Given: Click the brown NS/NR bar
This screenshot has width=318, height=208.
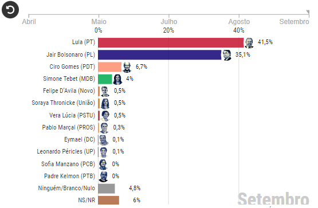Looking at the screenshot, I should (x=109, y=201).
